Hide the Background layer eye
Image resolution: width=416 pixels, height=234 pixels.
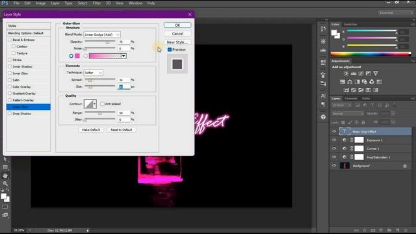[334, 166]
